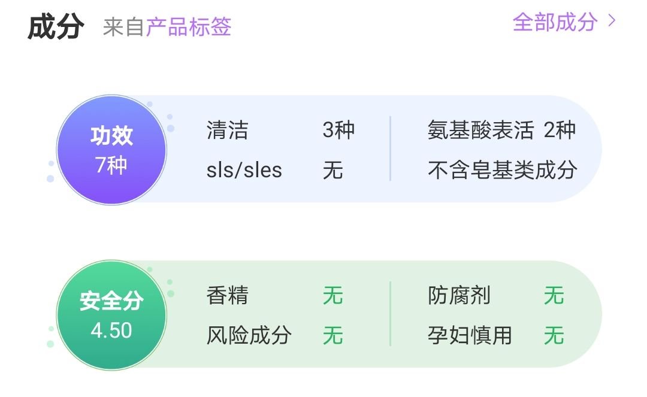
Task: Tap the green 无 beside 风险成分
Action: (333, 335)
